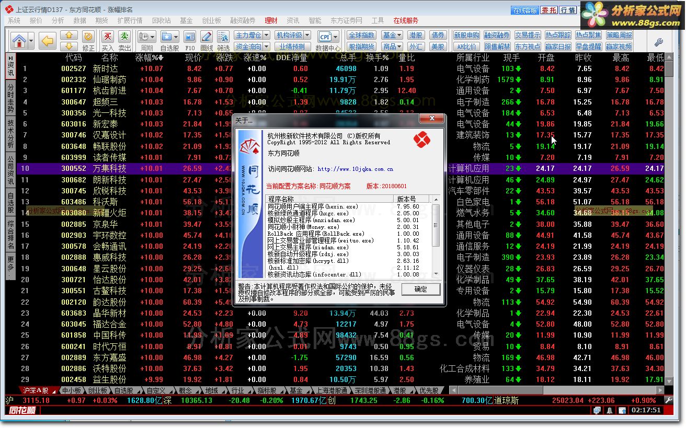The width and height of the screenshot is (686, 428).
Task: Close the 关于 dialog with the red X
Action: point(431,119)
